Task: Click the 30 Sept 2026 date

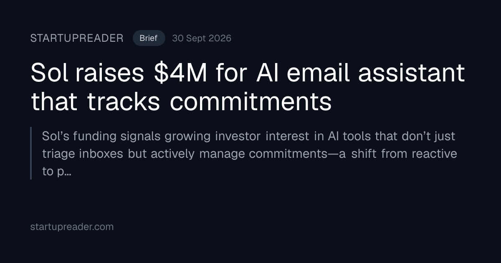Action: [202, 38]
